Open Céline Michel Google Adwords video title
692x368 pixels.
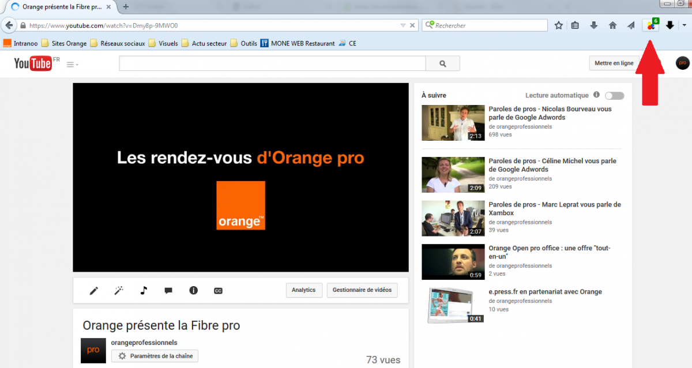tap(552, 166)
